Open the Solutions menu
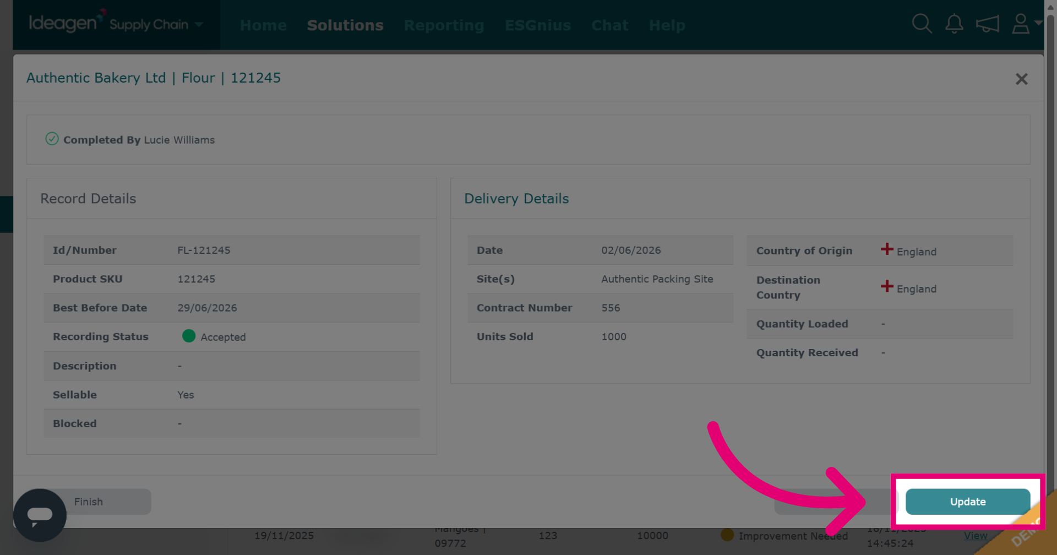The width and height of the screenshot is (1057, 555). (345, 25)
